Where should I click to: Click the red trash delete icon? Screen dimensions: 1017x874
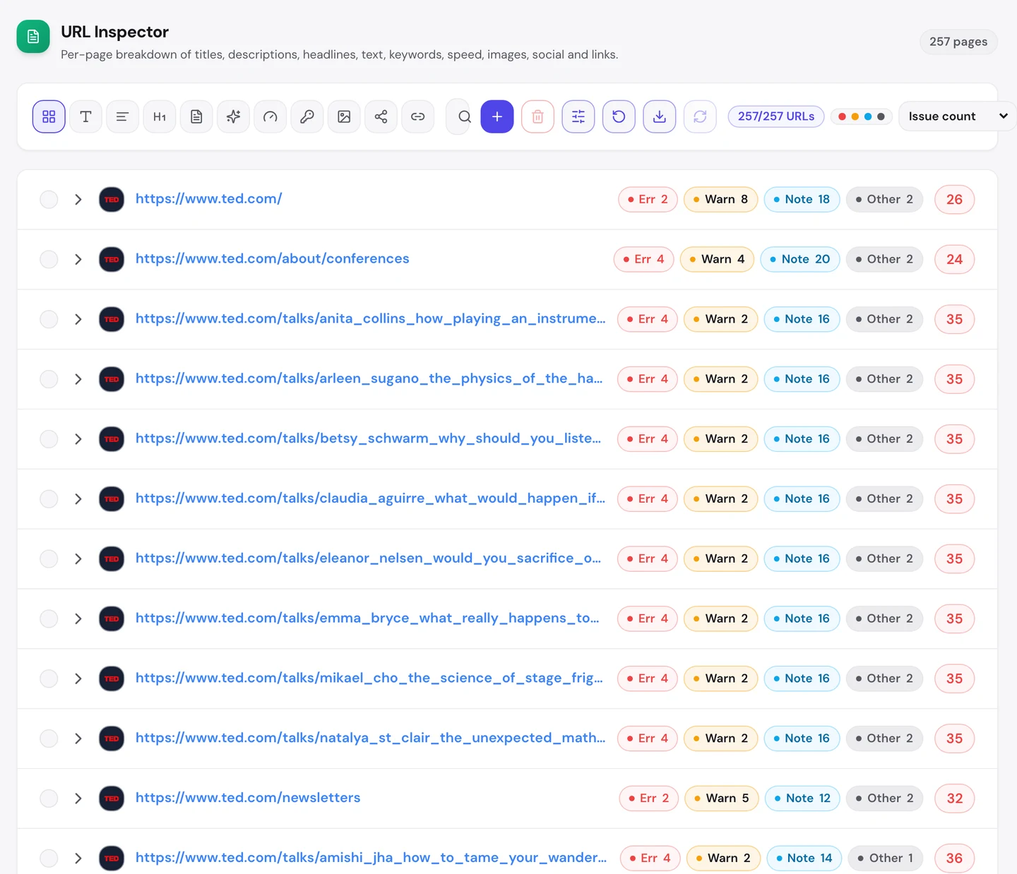(537, 116)
